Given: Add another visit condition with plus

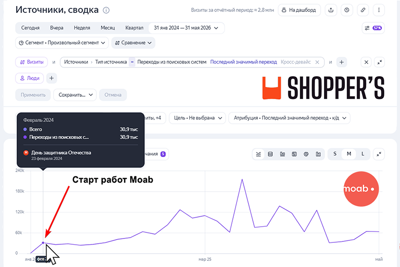Looking at the screenshot, I should point(342,62).
